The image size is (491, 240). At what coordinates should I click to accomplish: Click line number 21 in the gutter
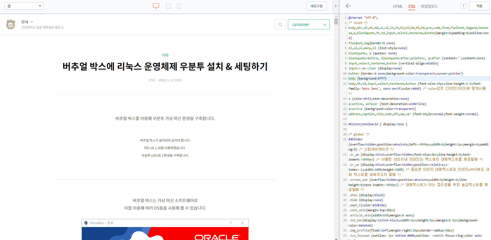(345, 139)
